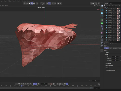Viewport: 121px width, 91px height.
Task: Switch to the Layers tab in the Attributes panel
Action: [112, 42]
